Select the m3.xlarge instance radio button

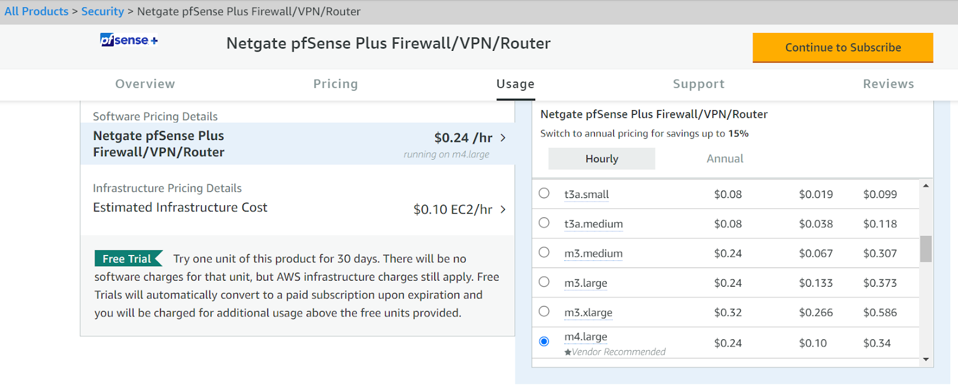coord(544,311)
